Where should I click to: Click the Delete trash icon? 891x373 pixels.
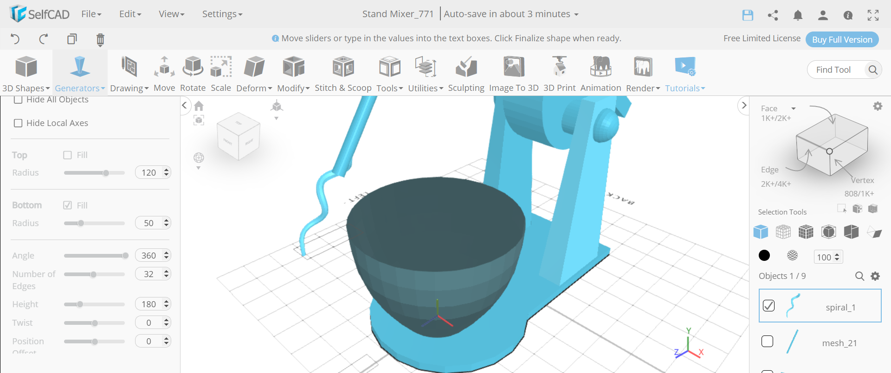point(100,39)
